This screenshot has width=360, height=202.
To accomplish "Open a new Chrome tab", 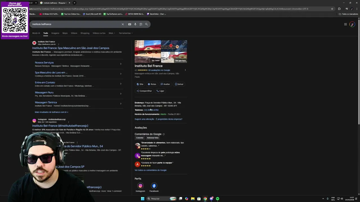I will point(75,3).
